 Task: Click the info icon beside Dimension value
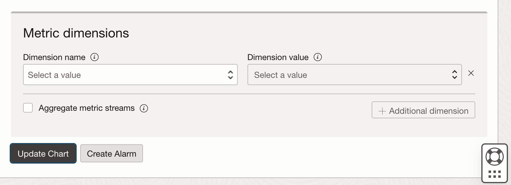[318, 57]
